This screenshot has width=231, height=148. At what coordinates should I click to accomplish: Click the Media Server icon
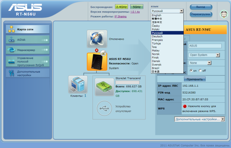12,50
